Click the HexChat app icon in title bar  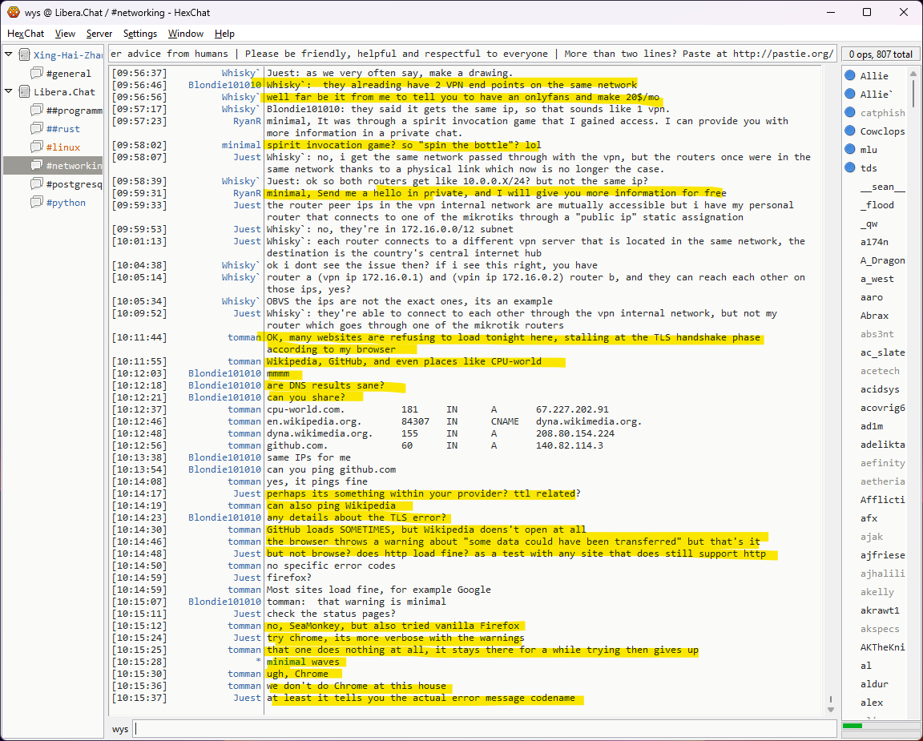click(x=13, y=13)
